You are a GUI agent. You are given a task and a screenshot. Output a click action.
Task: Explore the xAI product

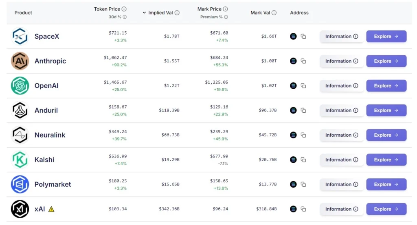[386, 209]
